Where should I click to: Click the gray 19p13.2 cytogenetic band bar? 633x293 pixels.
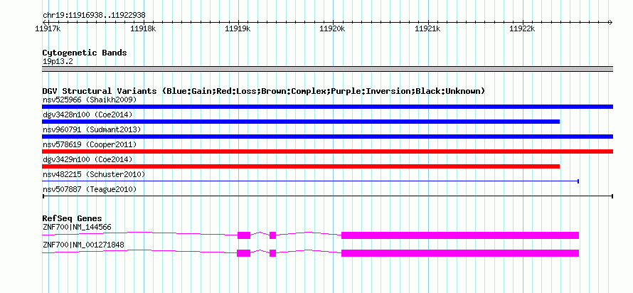coord(327,69)
